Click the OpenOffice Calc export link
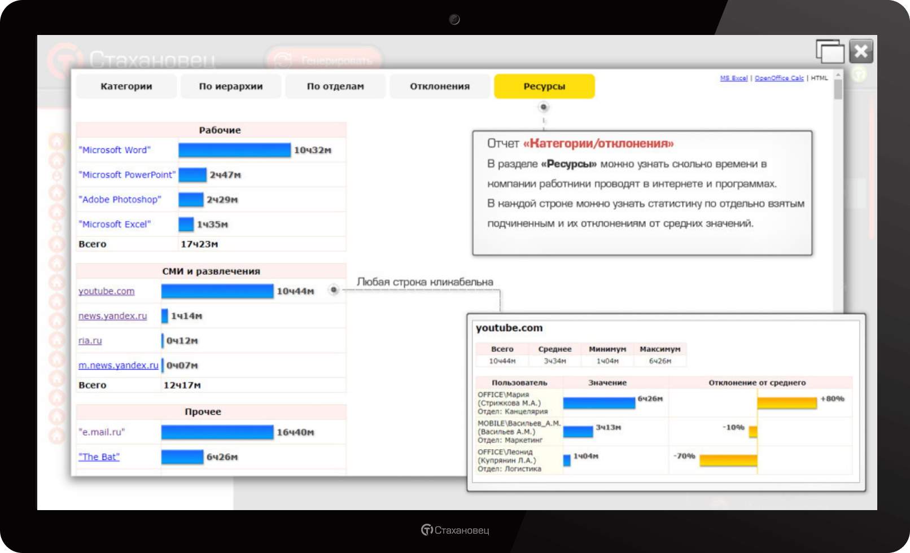This screenshot has height=553, width=910. 779,78
